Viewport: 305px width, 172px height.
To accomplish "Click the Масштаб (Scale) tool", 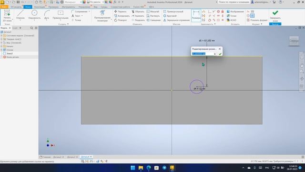I will (x=153, y=11).
